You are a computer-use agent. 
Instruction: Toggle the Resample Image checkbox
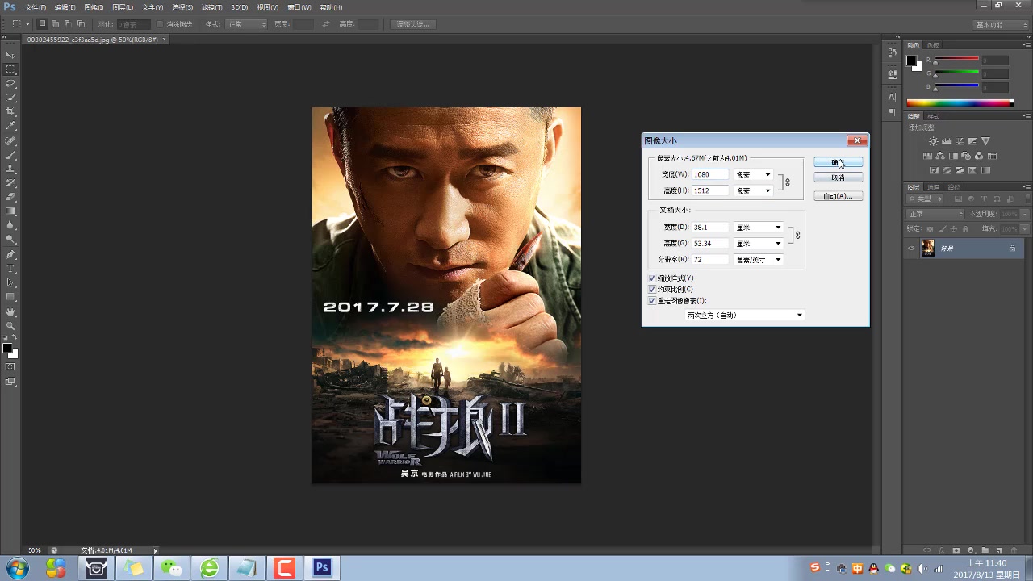pyautogui.click(x=652, y=301)
